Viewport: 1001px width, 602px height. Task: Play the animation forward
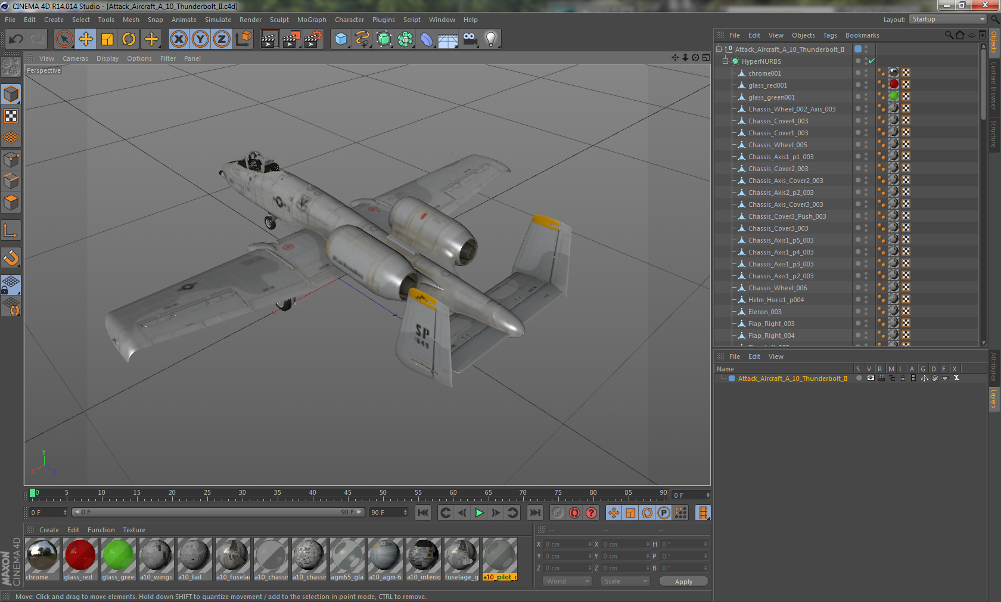point(479,513)
